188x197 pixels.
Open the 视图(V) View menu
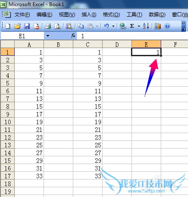[67, 15]
